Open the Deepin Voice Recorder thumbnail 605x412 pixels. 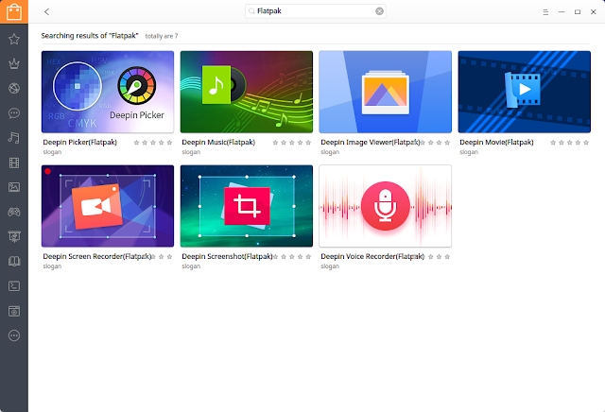pyautogui.click(x=386, y=206)
